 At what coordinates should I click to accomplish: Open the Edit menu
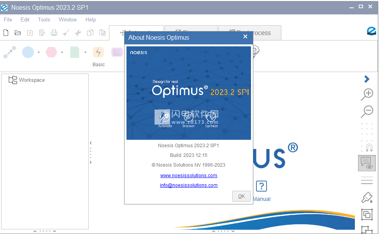25,19
